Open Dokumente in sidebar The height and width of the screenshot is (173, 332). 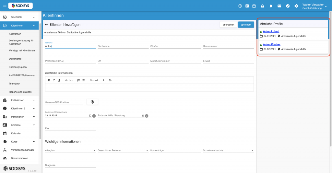click(15, 59)
